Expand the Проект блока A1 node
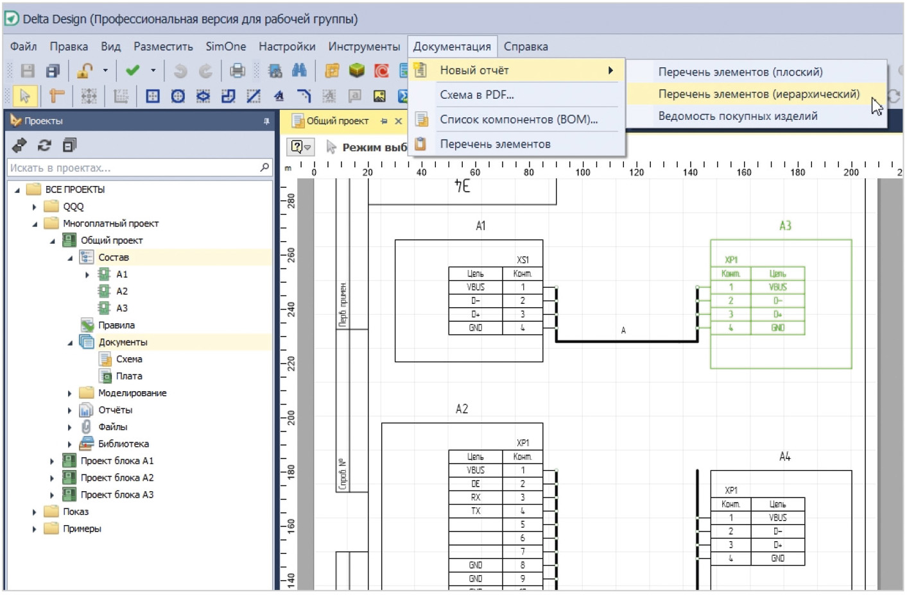 click(52, 461)
